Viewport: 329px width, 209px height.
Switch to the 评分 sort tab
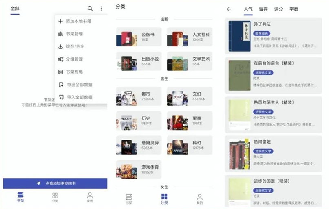point(278,9)
